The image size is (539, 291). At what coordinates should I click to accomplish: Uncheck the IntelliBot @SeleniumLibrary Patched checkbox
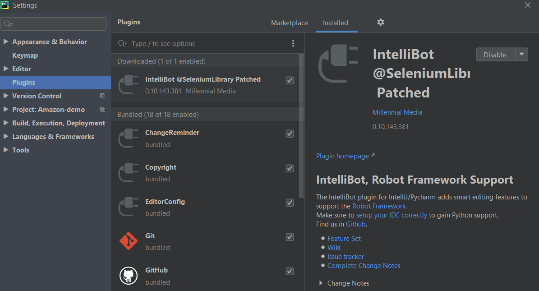click(x=290, y=80)
